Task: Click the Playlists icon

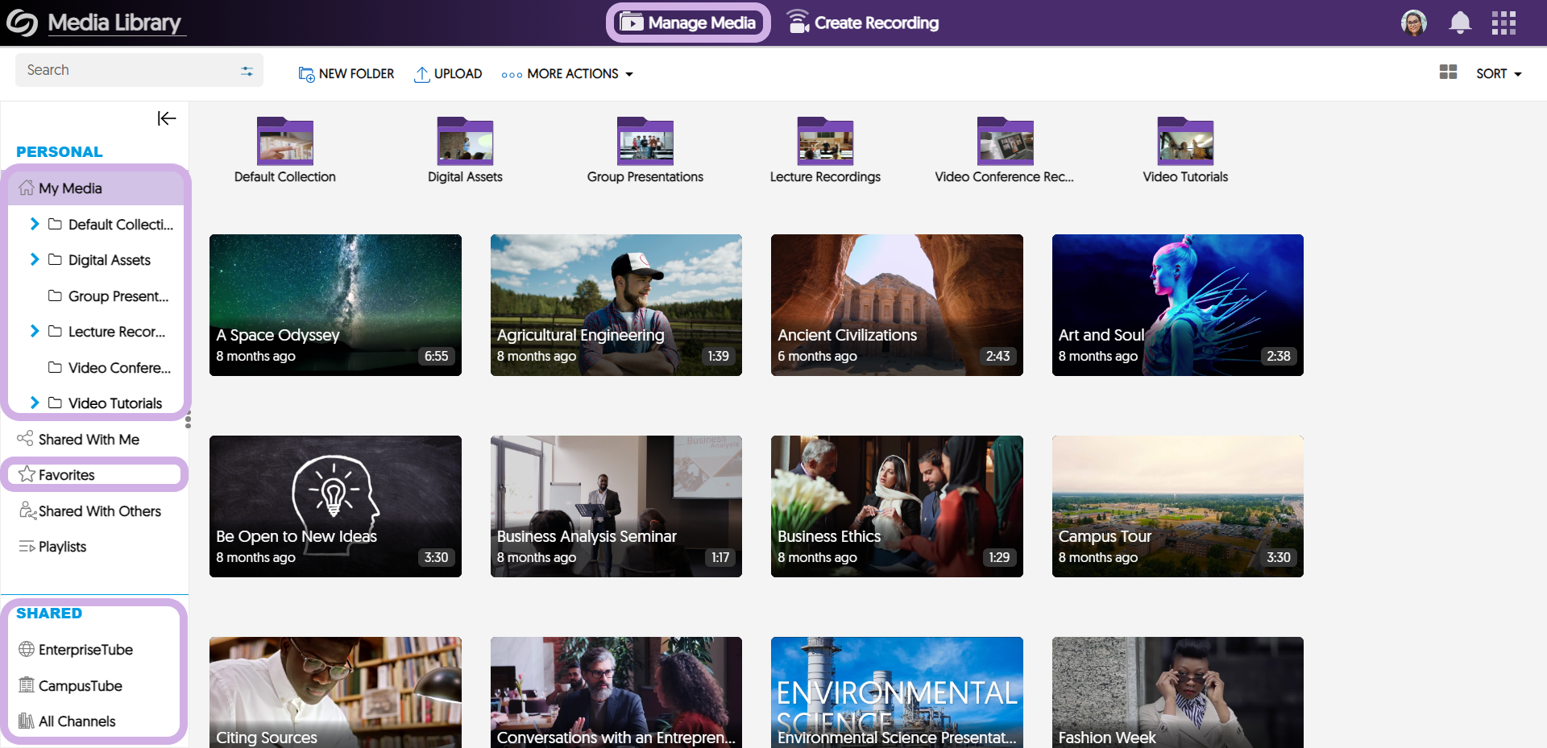Action: tap(27, 547)
